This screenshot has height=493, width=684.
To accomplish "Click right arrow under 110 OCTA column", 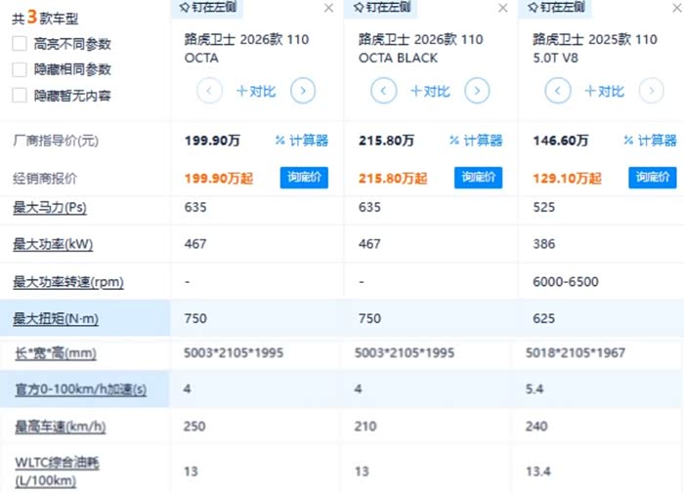I will [x=303, y=92].
